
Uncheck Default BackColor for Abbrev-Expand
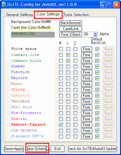[97, 125]
